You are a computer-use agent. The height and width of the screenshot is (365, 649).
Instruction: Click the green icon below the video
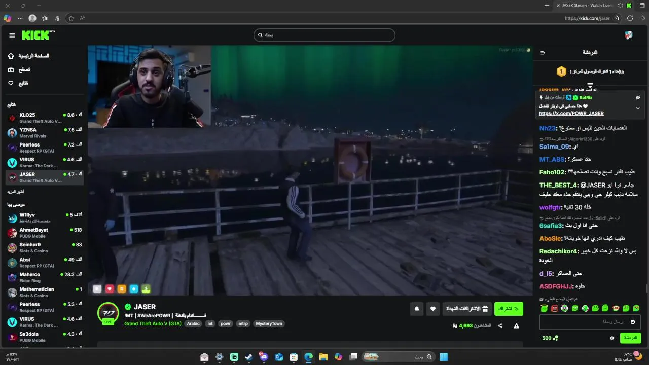pyautogui.click(x=146, y=289)
